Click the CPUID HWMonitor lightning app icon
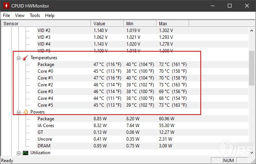 [6, 6]
